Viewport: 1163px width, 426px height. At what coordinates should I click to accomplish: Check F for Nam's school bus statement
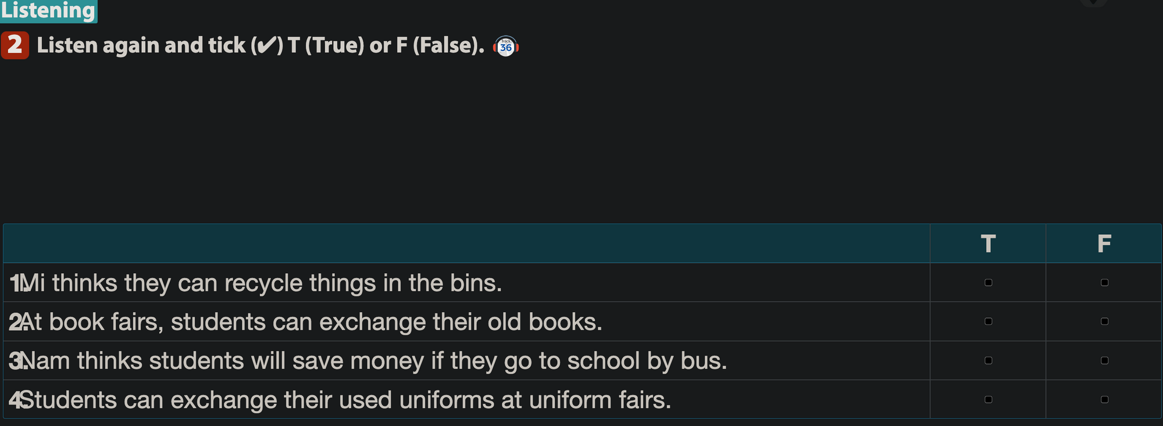click(1104, 360)
